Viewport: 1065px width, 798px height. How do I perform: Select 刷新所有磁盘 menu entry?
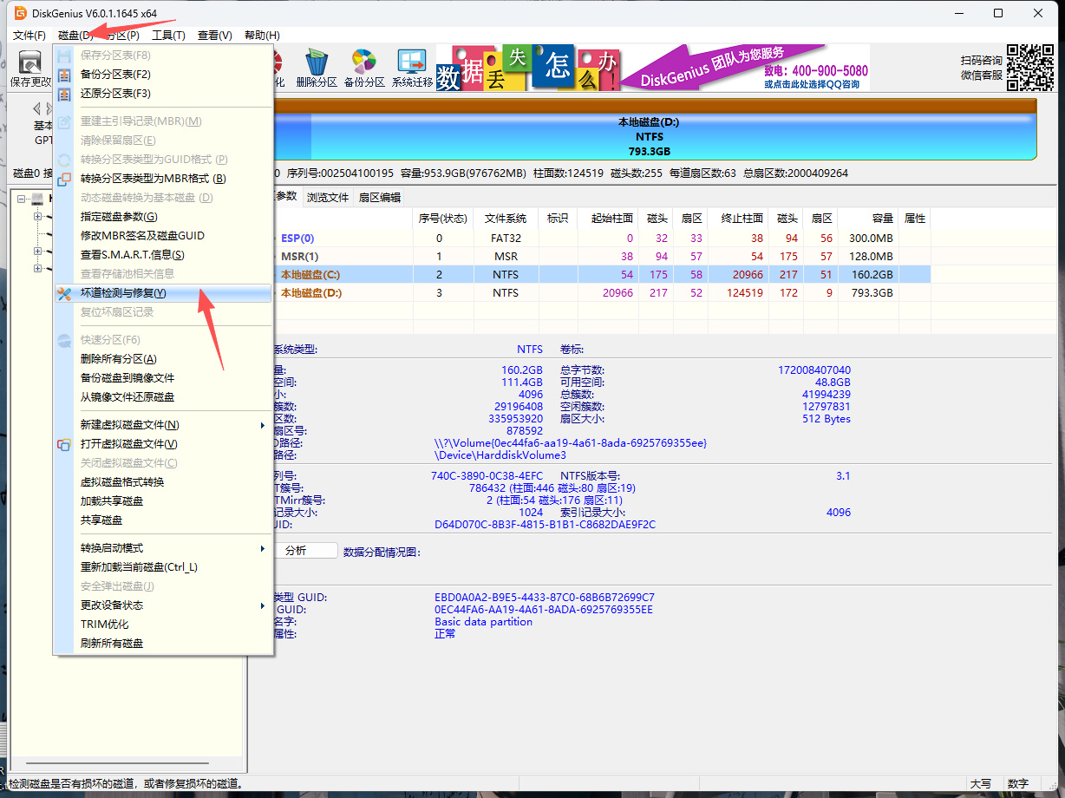point(163,644)
